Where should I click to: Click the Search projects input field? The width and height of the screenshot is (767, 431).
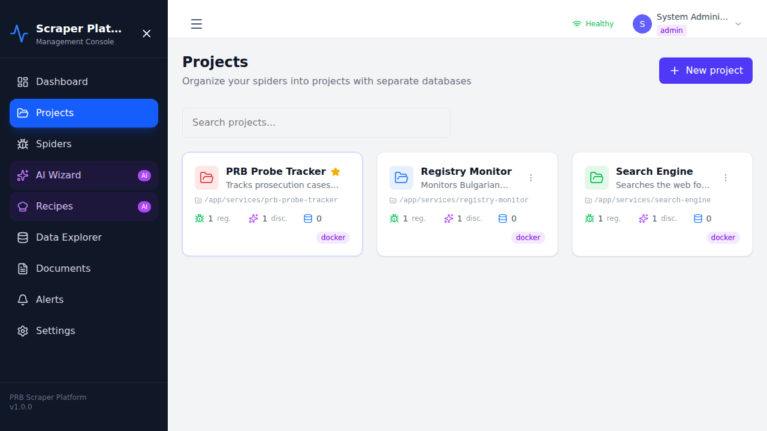coord(316,122)
